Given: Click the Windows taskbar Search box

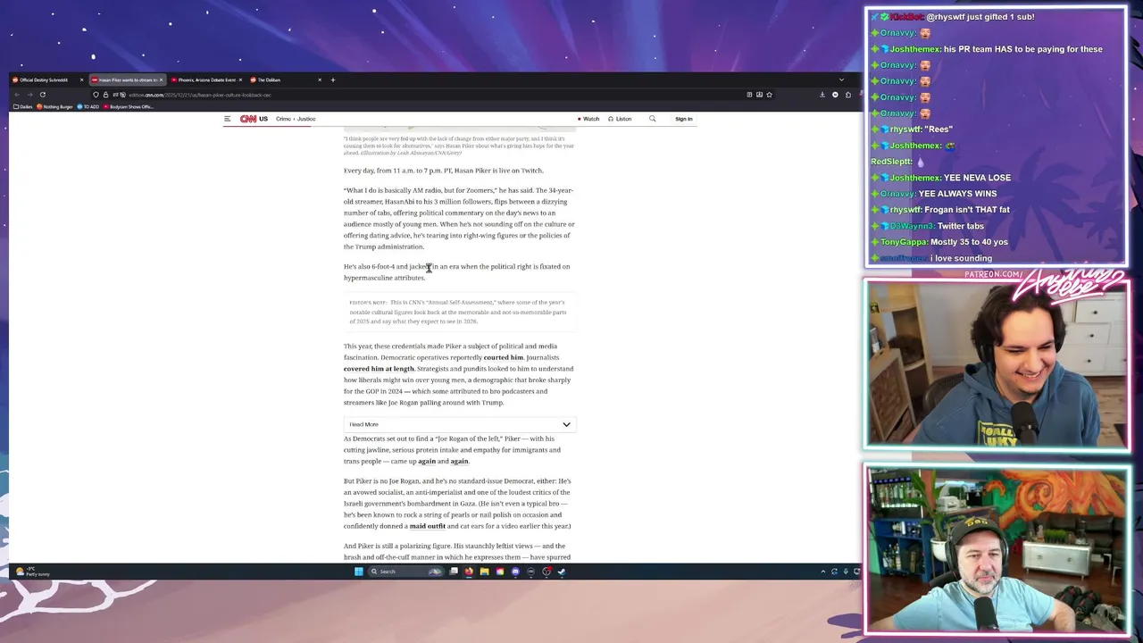Looking at the screenshot, I should 407,572.
